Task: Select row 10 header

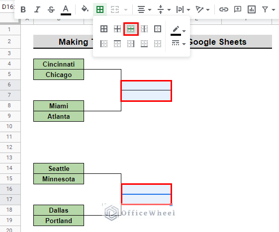Action: pyautogui.click(x=10, y=126)
